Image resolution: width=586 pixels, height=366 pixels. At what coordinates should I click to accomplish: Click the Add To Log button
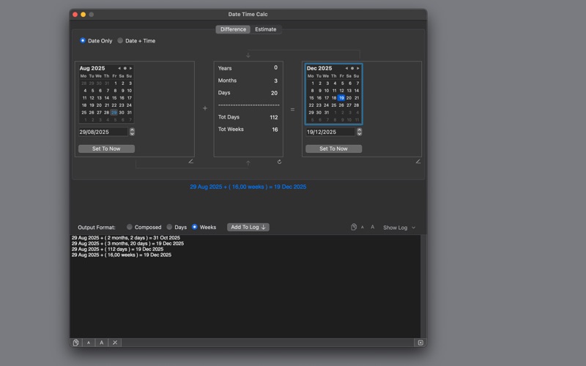tap(248, 227)
